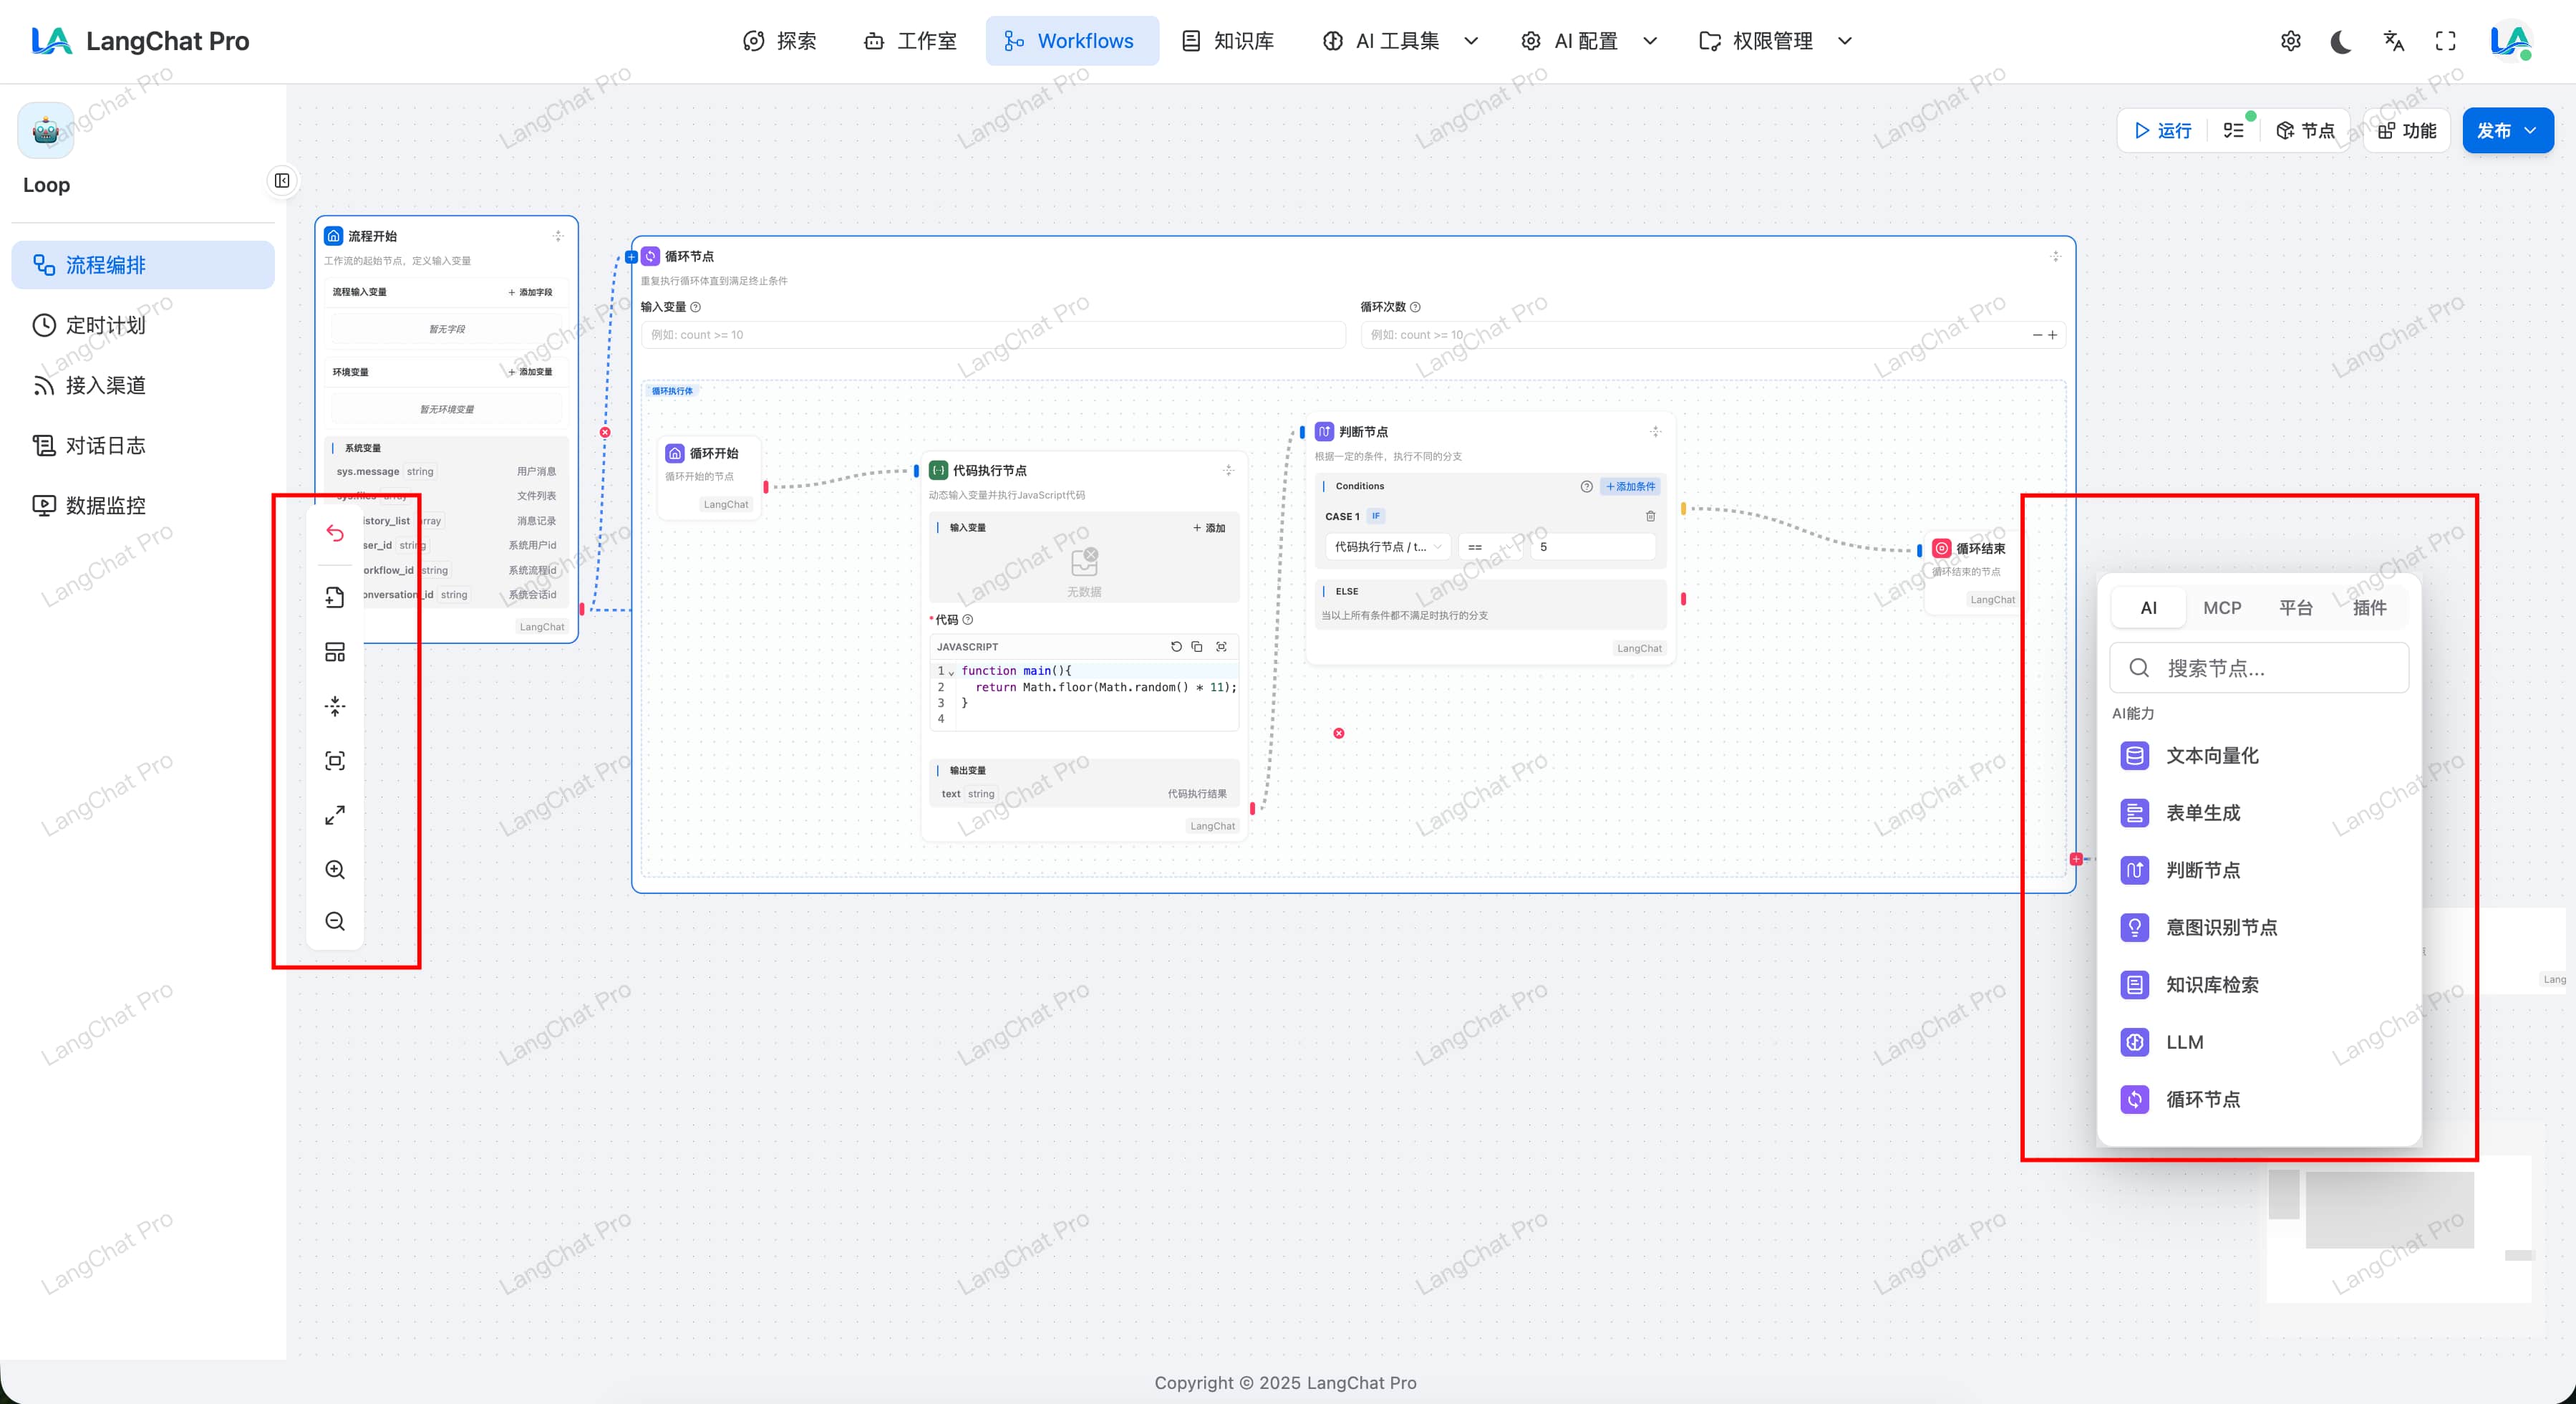Toggle fullscreen with the expand icon

(x=2444, y=40)
